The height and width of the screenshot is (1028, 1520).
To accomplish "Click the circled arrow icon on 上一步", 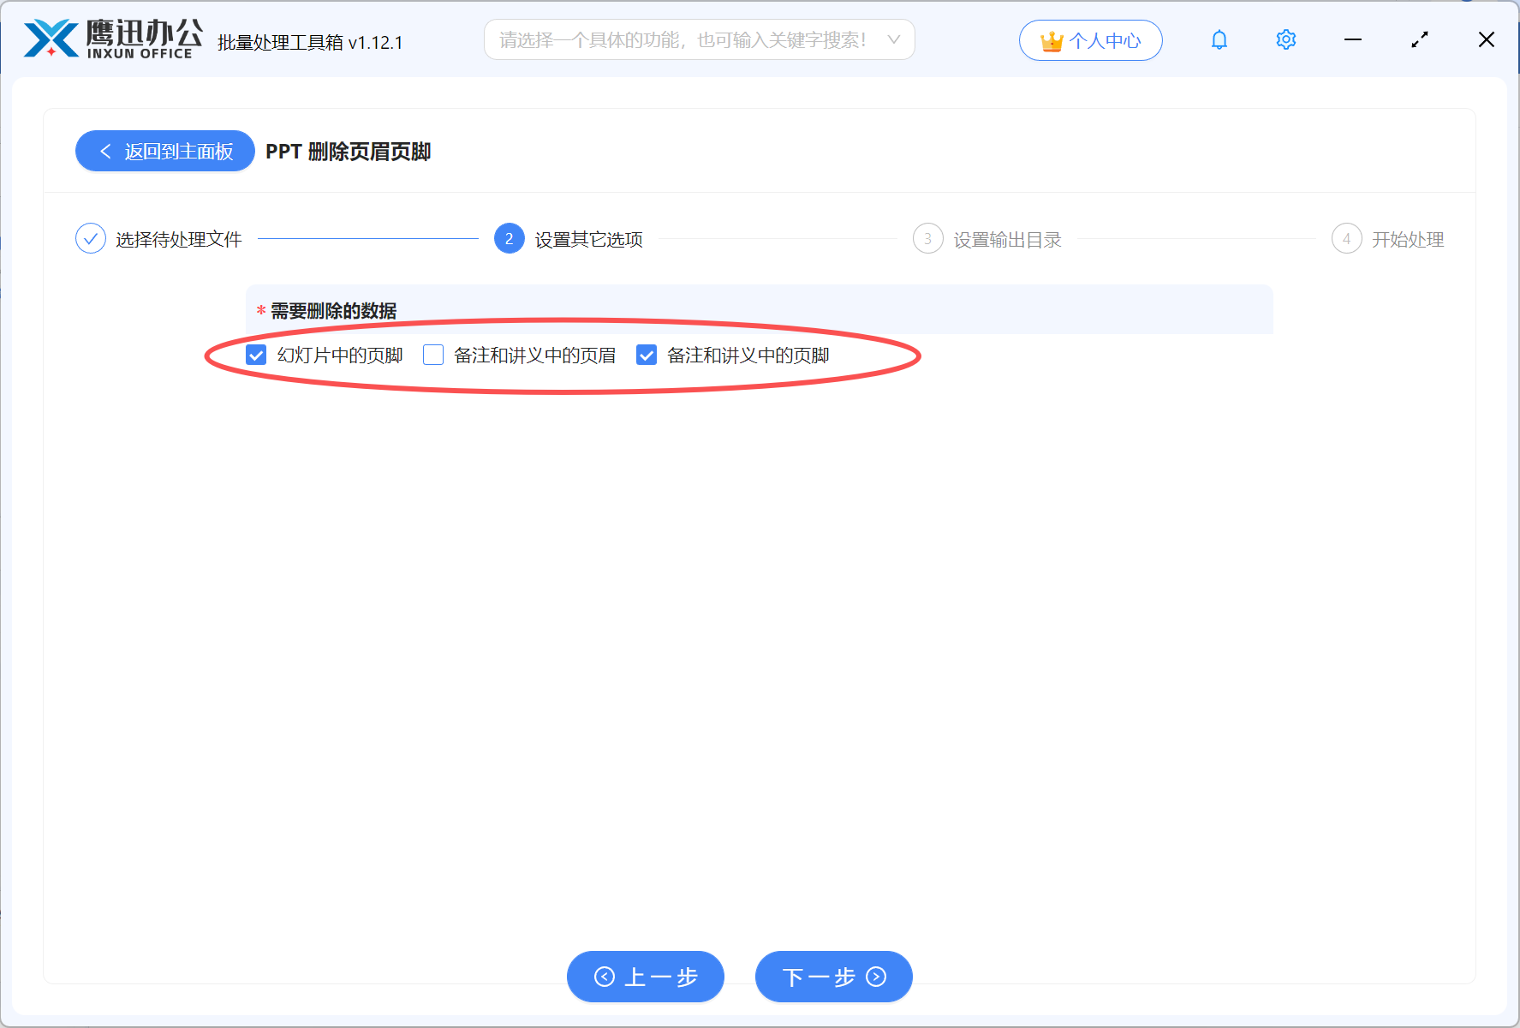I will [x=604, y=977].
